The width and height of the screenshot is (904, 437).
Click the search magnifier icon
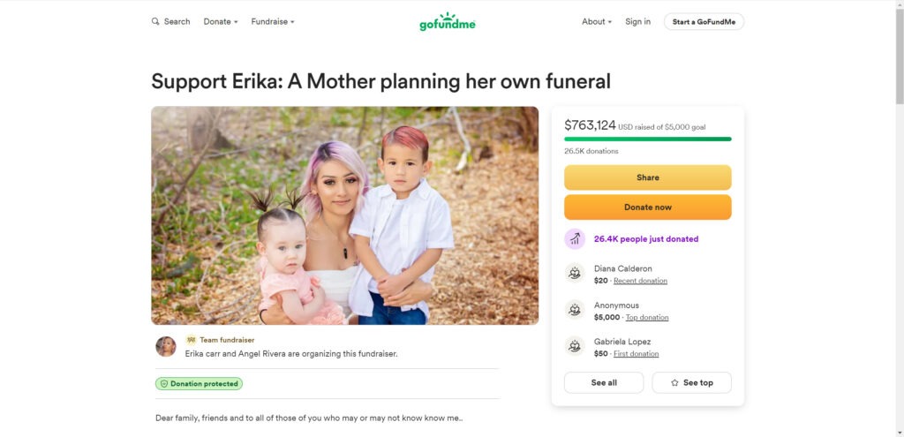point(155,22)
